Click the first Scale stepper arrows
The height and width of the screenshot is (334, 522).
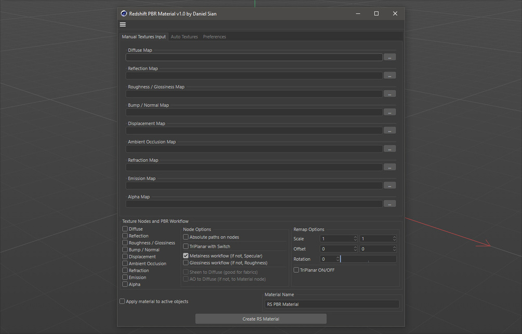[x=355, y=239]
